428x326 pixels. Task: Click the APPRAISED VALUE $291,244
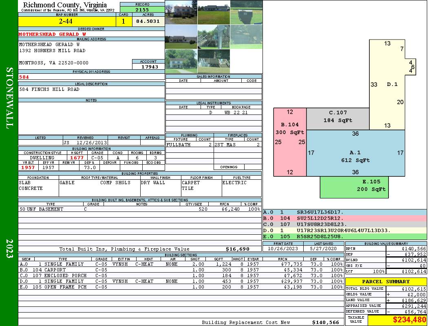click(x=414, y=306)
